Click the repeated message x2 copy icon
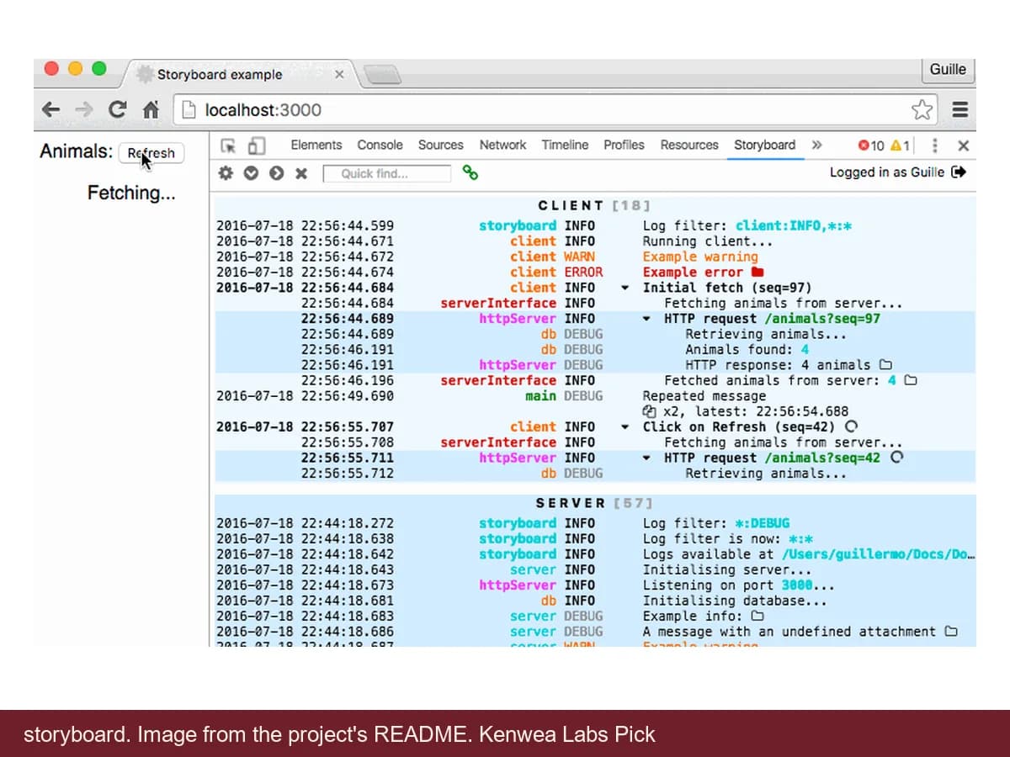This screenshot has height=757, width=1010. coord(649,411)
